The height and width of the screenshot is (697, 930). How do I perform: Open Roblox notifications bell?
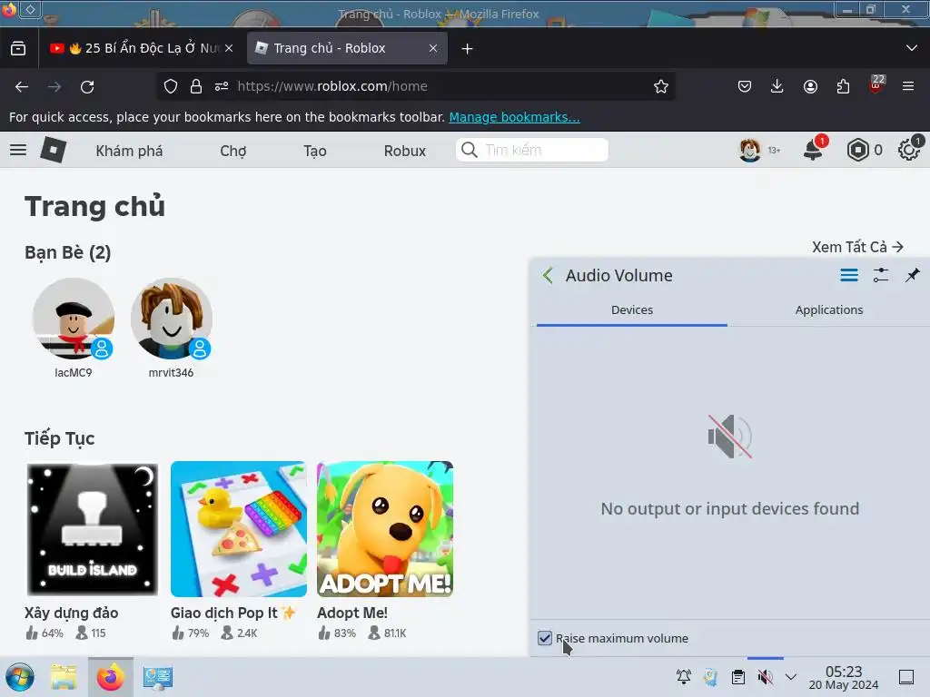click(x=813, y=150)
